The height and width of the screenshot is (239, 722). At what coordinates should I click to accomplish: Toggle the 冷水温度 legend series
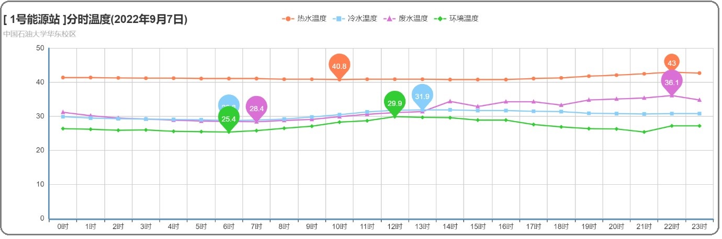click(x=355, y=18)
